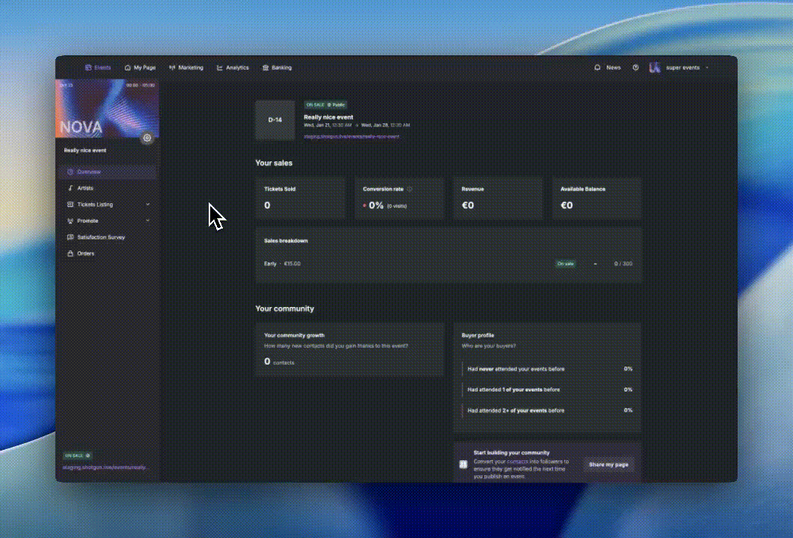
Task: Expand the Tickets Listing chevron
Action: [x=147, y=205]
